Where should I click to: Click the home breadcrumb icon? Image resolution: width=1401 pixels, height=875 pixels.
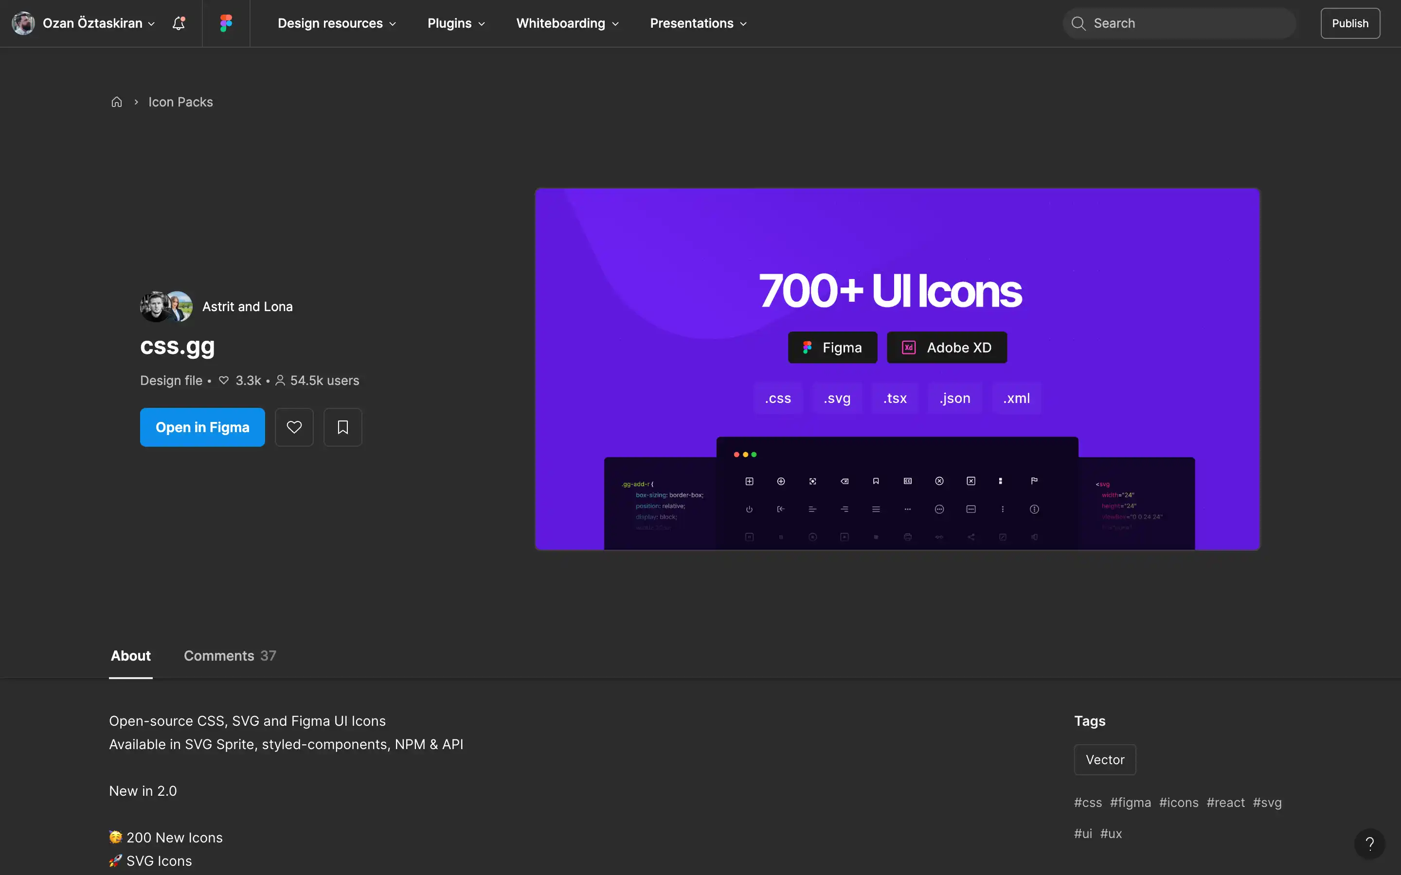pyautogui.click(x=117, y=102)
